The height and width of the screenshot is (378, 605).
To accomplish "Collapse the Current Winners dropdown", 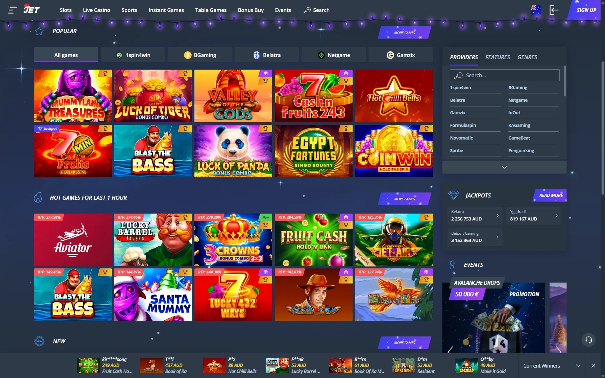I will coord(578,366).
